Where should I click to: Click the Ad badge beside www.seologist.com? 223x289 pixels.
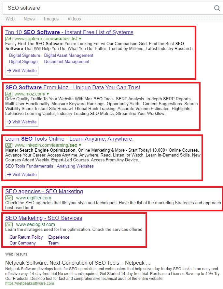click(9, 224)
